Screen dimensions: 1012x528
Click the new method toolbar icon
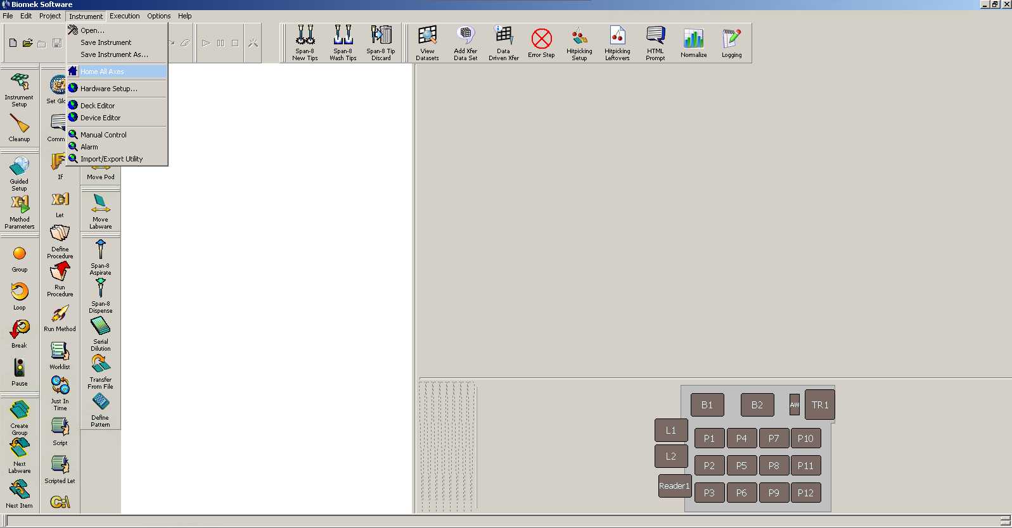(13, 43)
